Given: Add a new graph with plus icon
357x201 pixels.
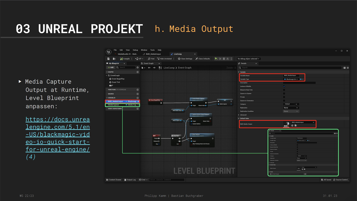Looking at the screenshot, I should (x=138, y=72).
